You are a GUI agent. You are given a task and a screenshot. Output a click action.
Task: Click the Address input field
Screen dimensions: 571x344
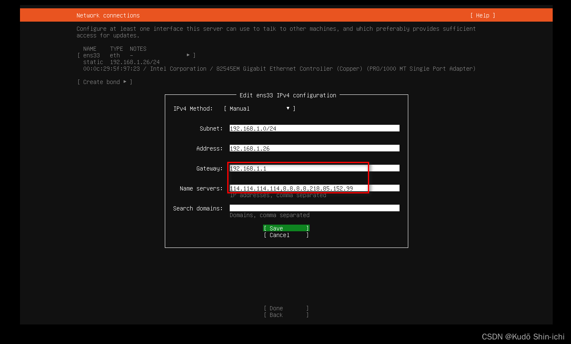[x=314, y=148]
